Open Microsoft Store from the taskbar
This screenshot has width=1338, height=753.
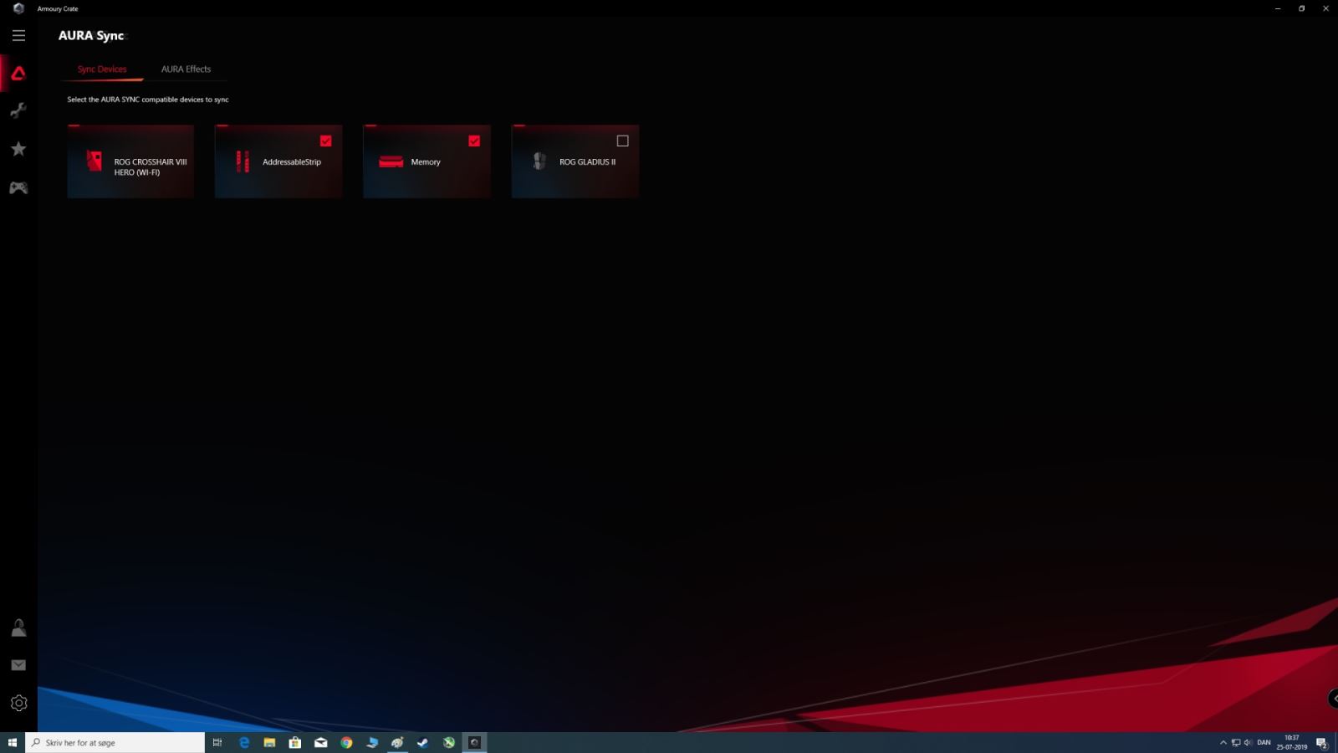[295, 742]
